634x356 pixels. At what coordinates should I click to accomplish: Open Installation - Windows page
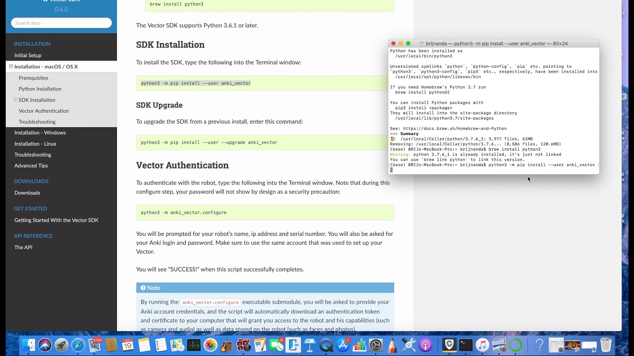click(x=40, y=133)
